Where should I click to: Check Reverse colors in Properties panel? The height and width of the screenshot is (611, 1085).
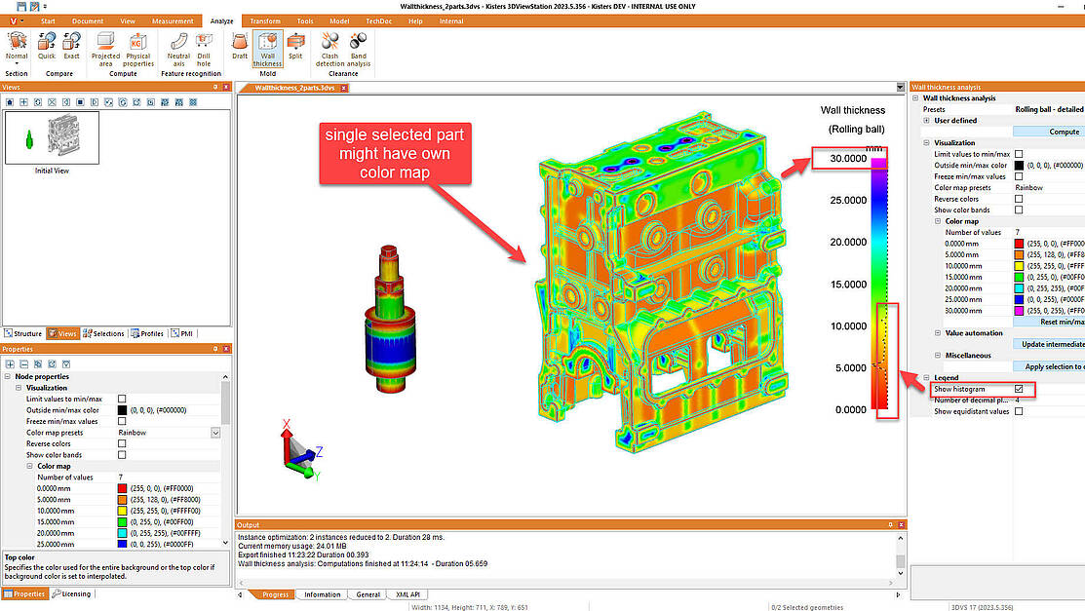pyautogui.click(x=122, y=443)
